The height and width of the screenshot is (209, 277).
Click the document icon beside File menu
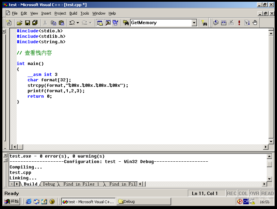(8, 13)
